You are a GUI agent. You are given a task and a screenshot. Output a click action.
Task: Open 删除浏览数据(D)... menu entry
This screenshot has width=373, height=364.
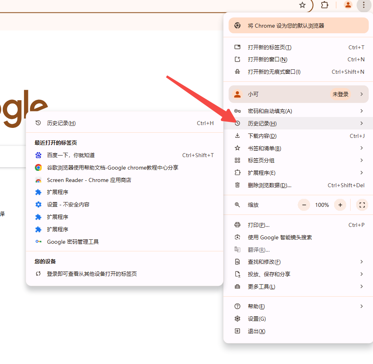click(298, 185)
